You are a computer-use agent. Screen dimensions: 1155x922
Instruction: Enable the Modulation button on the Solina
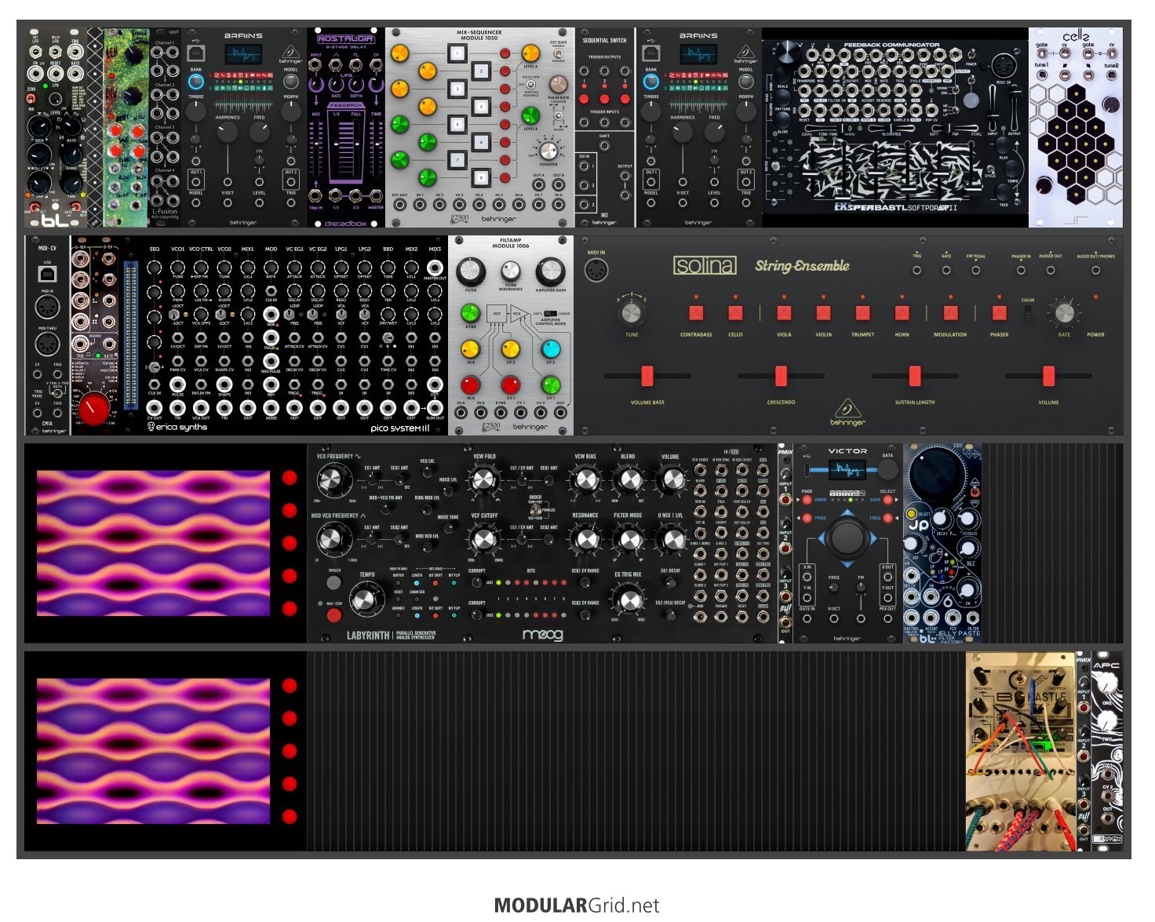click(950, 314)
